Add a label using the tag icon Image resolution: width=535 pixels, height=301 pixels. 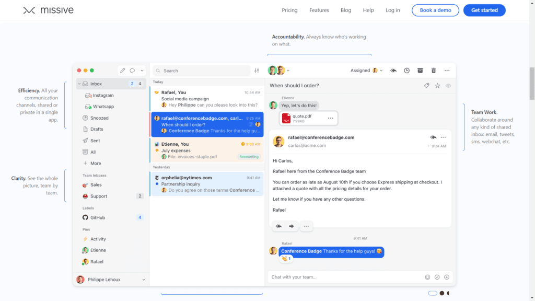(x=426, y=86)
